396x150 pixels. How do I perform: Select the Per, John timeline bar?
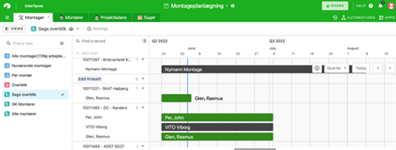click(x=217, y=118)
